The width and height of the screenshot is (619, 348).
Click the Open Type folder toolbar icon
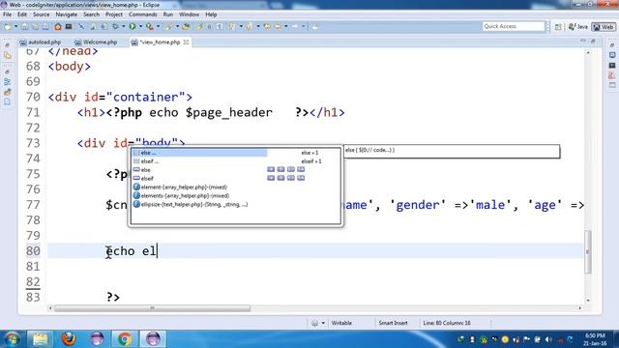186,26
